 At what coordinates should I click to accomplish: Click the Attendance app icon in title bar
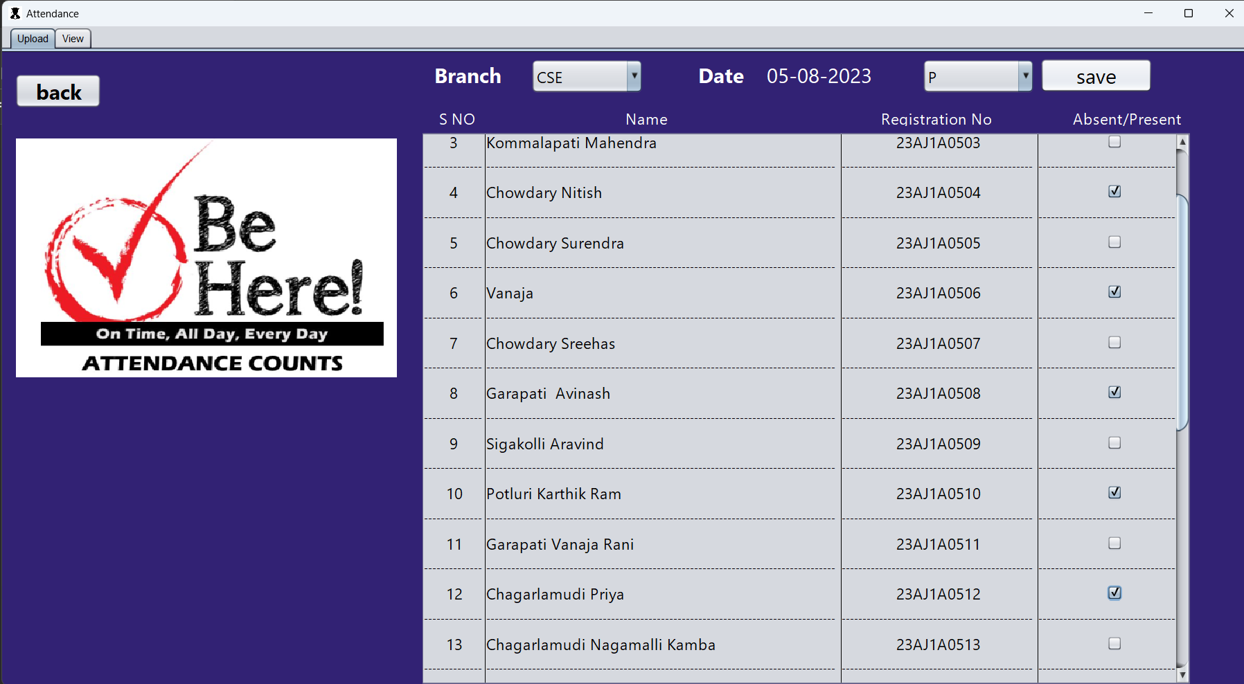point(15,13)
